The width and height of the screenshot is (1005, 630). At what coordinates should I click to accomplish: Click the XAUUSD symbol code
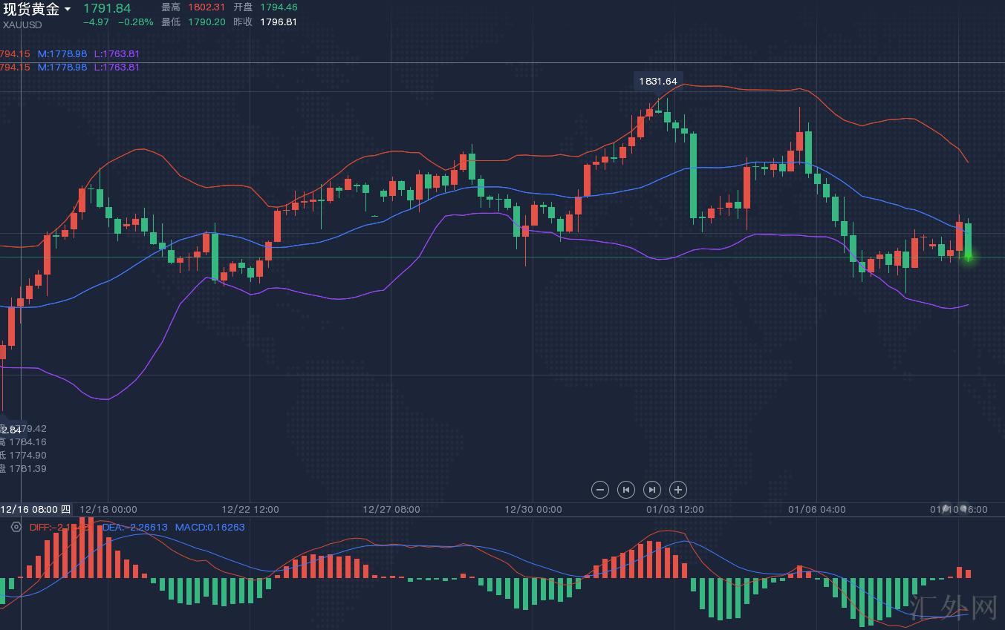pyautogui.click(x=22, y=24)
